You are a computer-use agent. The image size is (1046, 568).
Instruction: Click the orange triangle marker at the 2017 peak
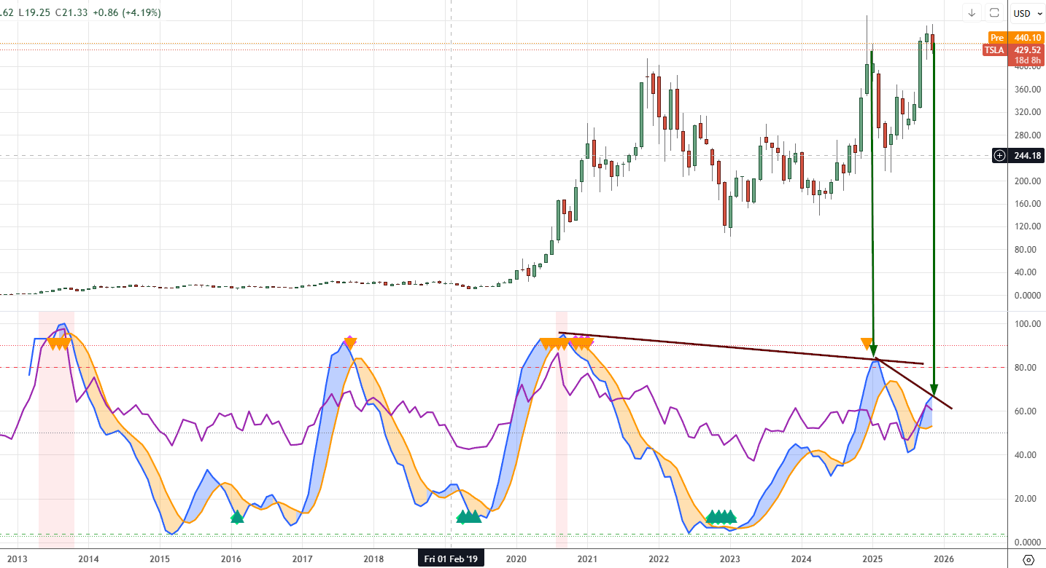tap(349, 342)
